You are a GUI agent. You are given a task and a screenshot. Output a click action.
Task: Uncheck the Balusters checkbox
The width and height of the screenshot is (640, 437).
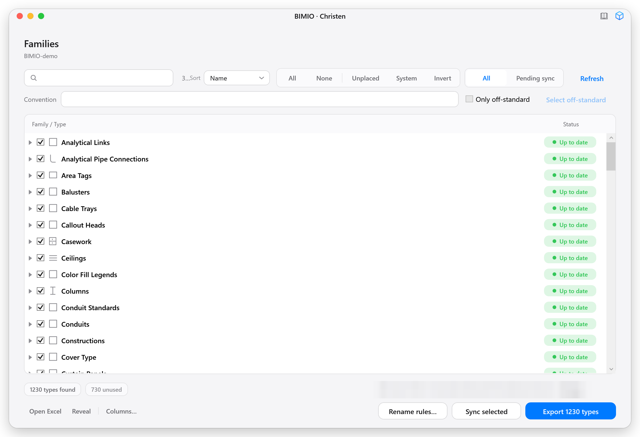coord(41,192)
